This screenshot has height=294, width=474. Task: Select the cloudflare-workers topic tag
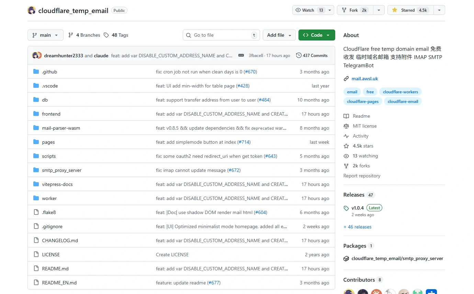(x=400, y=92)
